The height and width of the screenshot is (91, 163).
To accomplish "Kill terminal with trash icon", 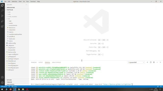I will click(x=154, y=62).
